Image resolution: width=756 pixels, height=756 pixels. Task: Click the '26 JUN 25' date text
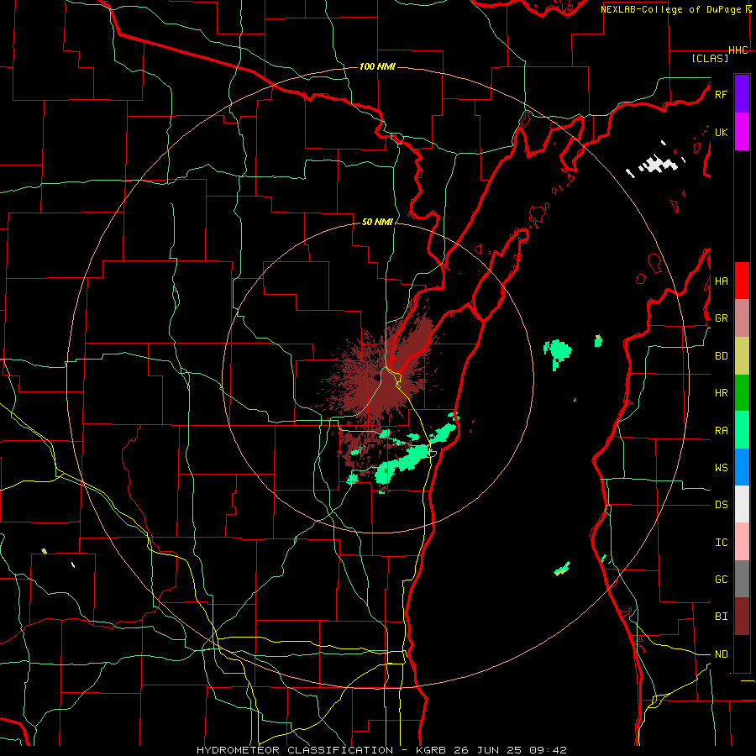point(489,750)
